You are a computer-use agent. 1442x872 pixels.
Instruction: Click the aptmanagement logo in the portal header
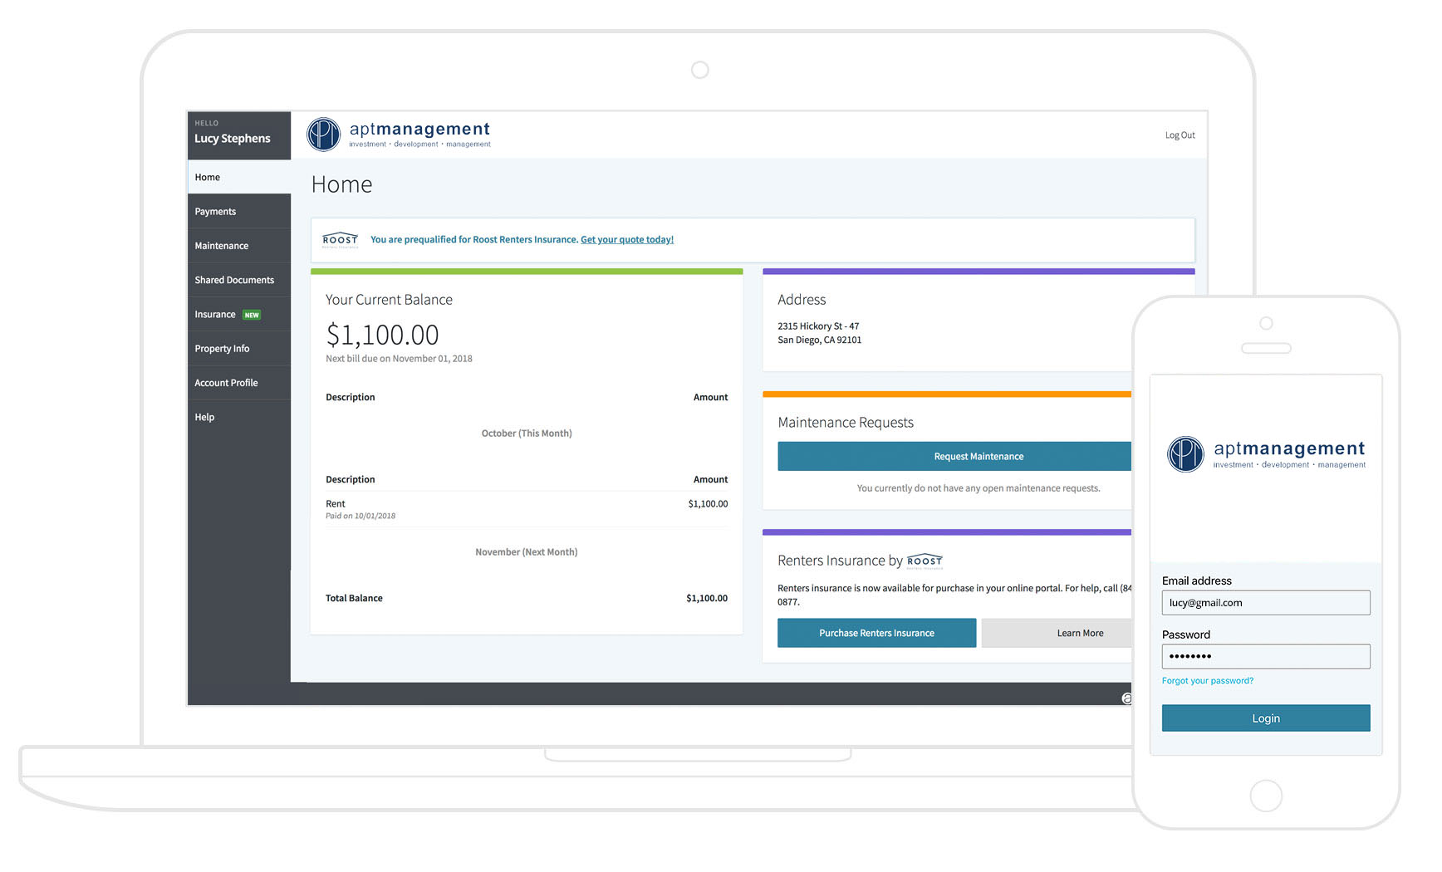tap(399, 134)
